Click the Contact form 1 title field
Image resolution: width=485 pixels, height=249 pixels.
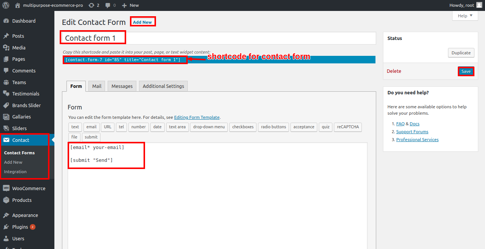point(219,38)
